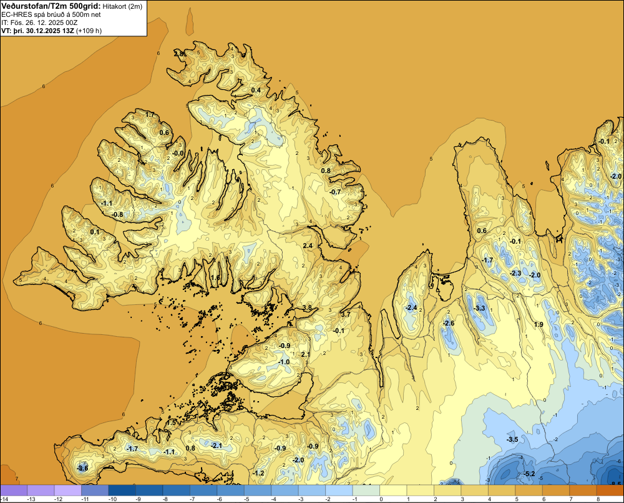Click the '-3.3' temperature value on the map
624x503 pixels.
tap(480, 309)
